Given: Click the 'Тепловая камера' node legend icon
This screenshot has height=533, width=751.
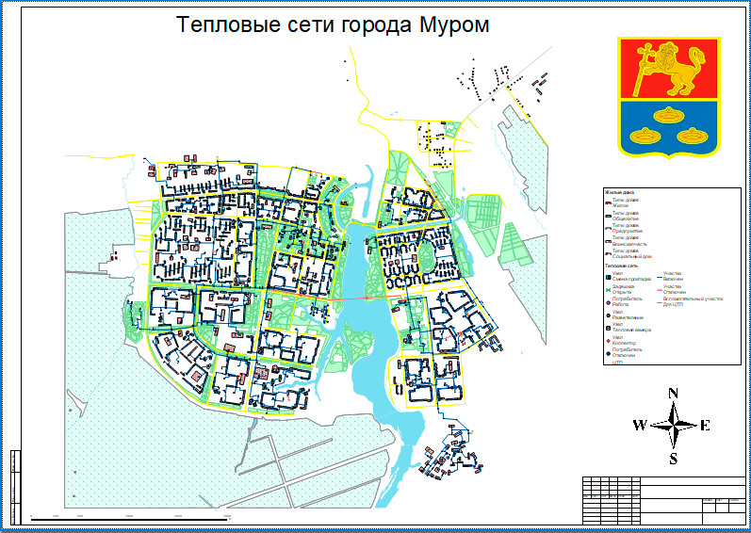Looking at the screenshot, I should (x=607, y=330).
